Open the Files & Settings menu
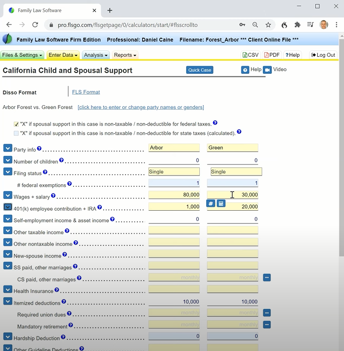Screen dimensions: 344x351 pos(22,55)
